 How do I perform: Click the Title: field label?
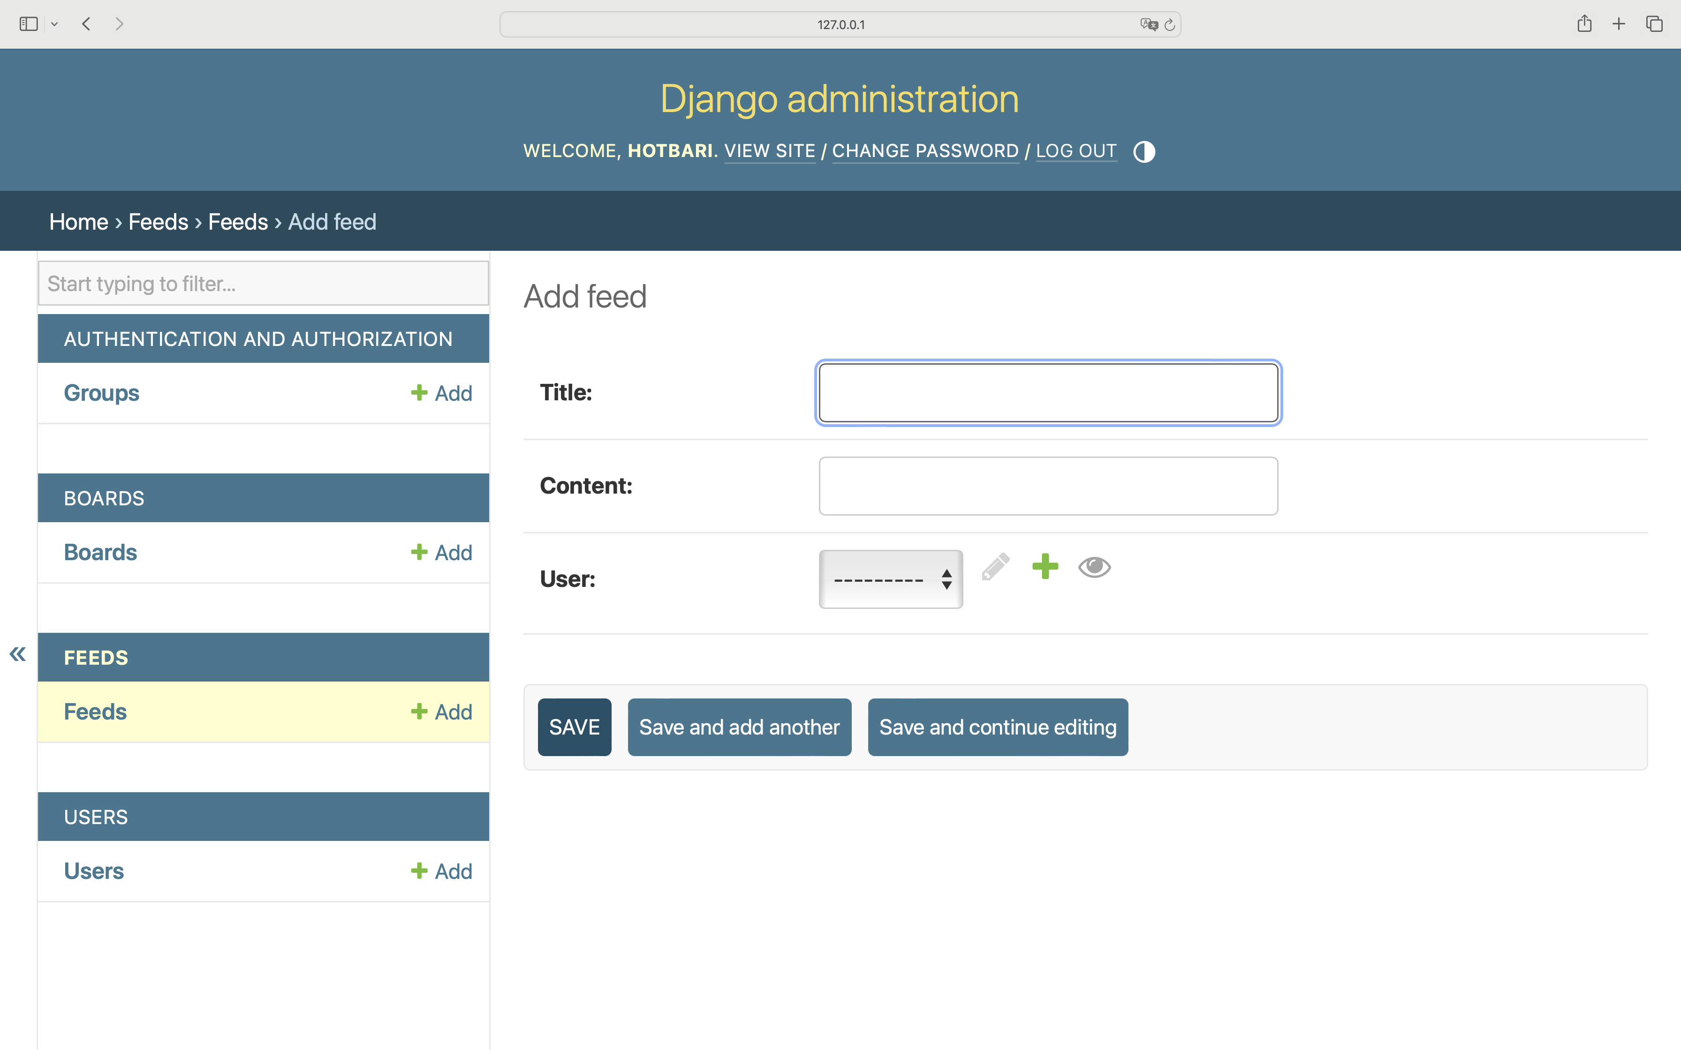(x=566, y=392)
